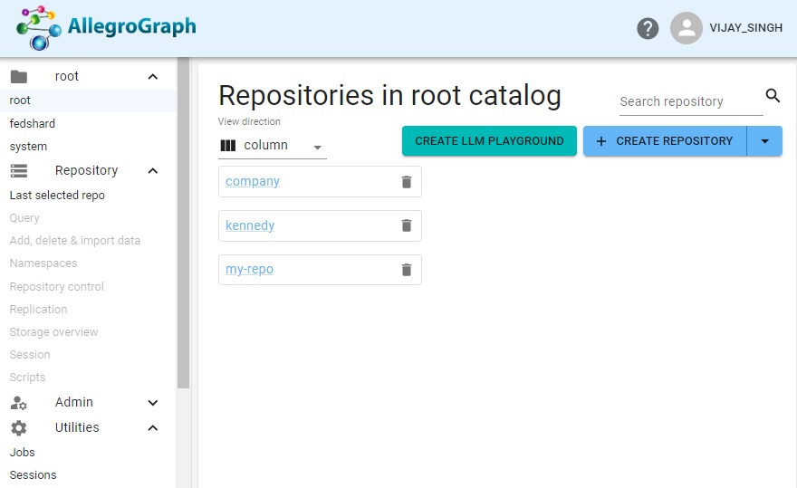This screenshot has width=797, height=488.
Task: Open Storage overview
Action: 53,332
